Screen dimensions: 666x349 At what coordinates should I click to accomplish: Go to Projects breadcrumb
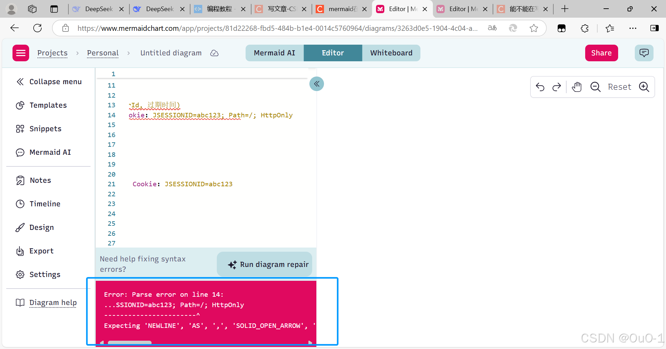pos(52,53)
